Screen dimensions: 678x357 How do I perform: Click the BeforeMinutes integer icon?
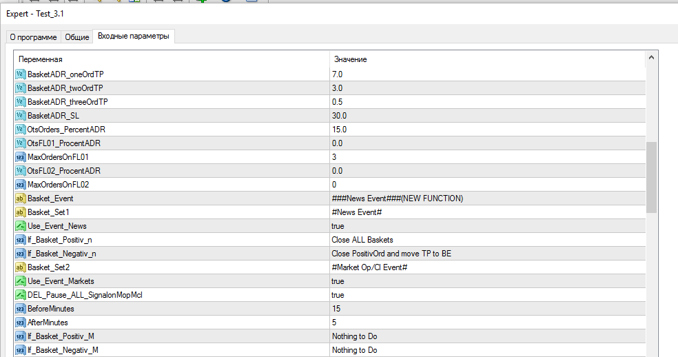tap(20, 309)
